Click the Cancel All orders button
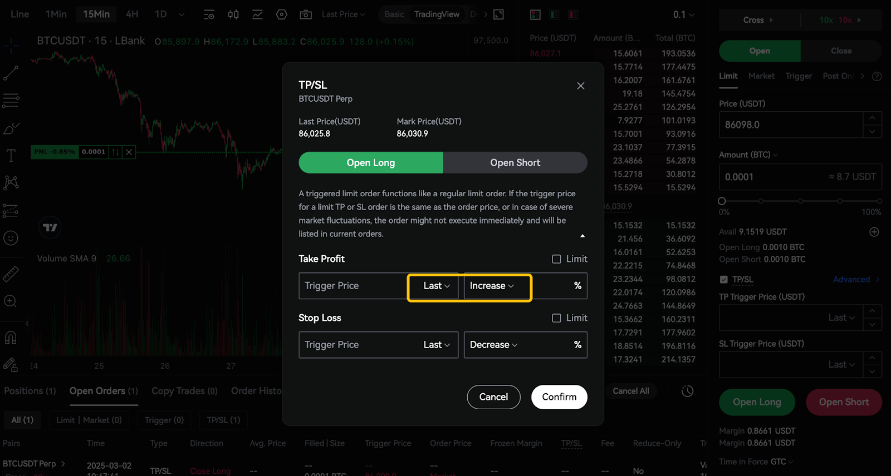This screenshot has height=476, width=891. (x=631, y=391)
